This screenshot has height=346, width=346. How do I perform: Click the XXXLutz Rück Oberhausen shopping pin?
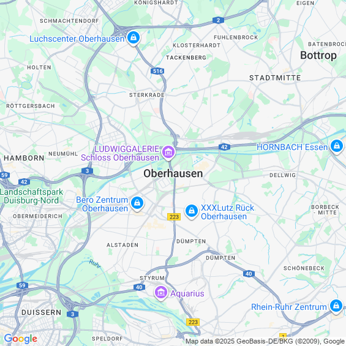[191, 211]
